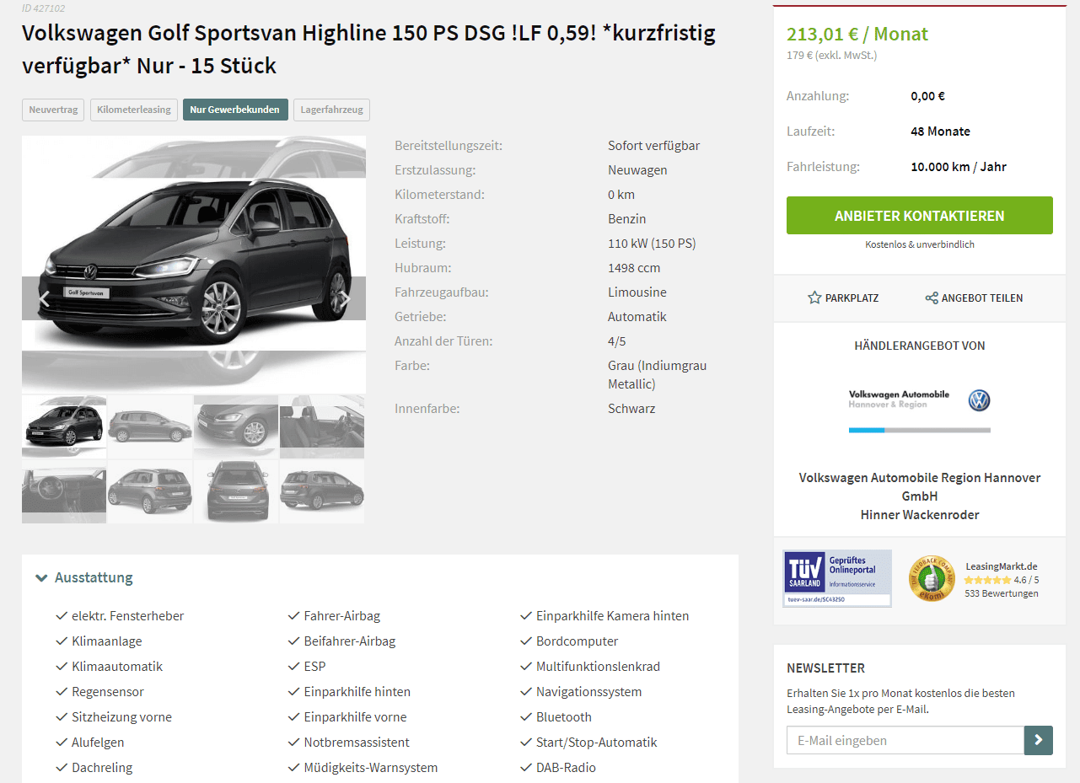Viewport: 1080px width, 783px height.
Task: Show previous car image with left arrow
Action: 45,298
